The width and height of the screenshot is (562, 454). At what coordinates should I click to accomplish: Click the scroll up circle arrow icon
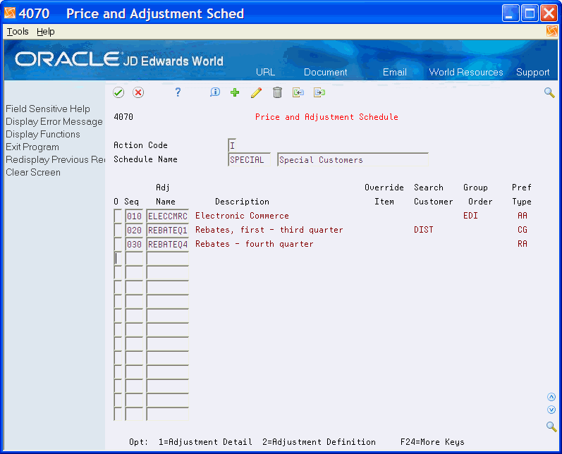[x=551, y=397]
